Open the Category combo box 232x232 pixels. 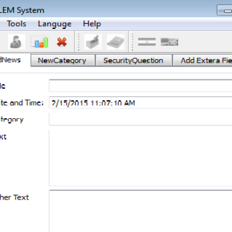(140, 119)
